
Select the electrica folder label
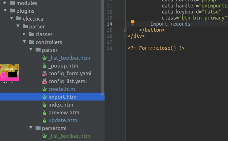[33, 19]
